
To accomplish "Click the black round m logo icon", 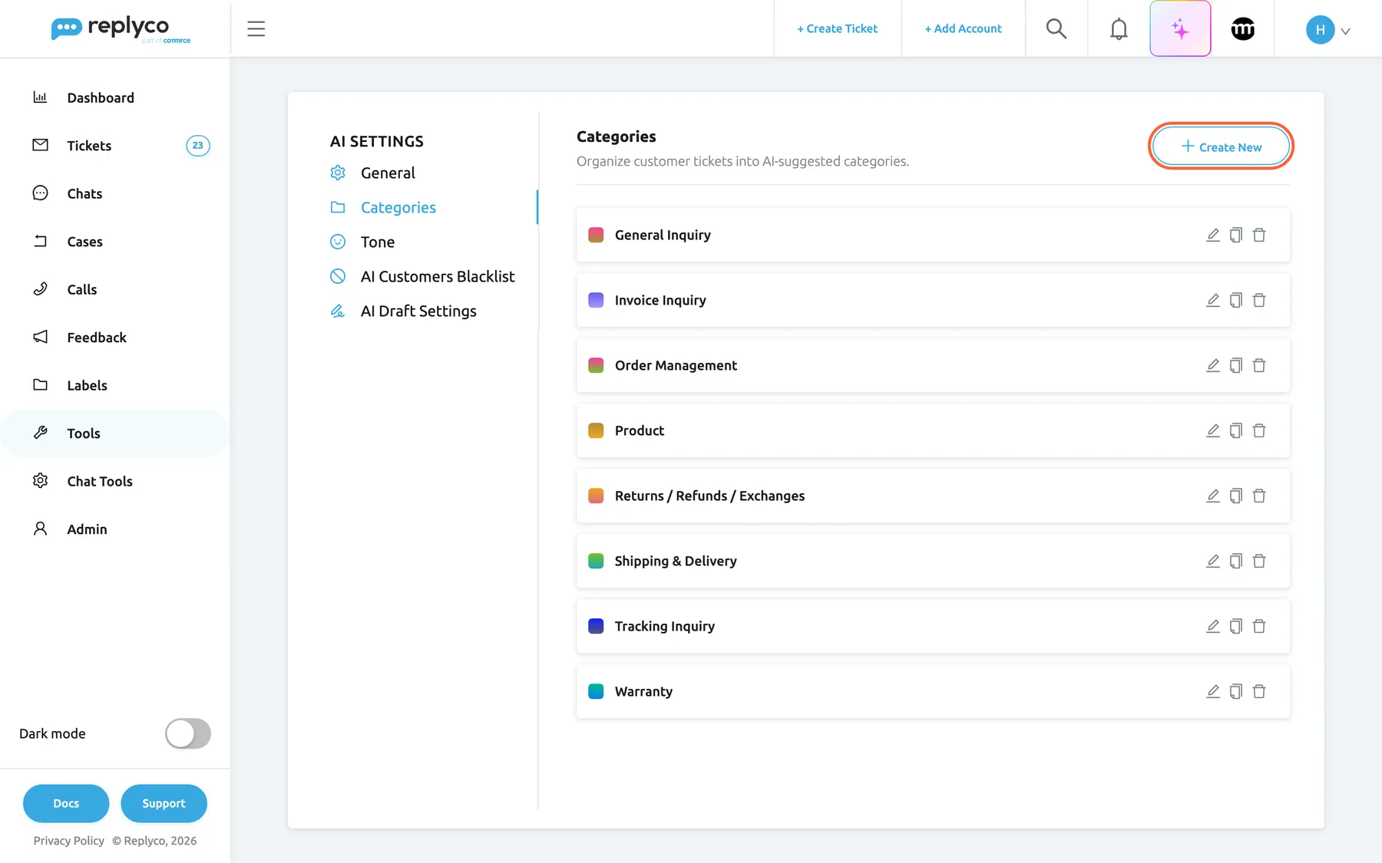I will click(x=1243, y=28).
